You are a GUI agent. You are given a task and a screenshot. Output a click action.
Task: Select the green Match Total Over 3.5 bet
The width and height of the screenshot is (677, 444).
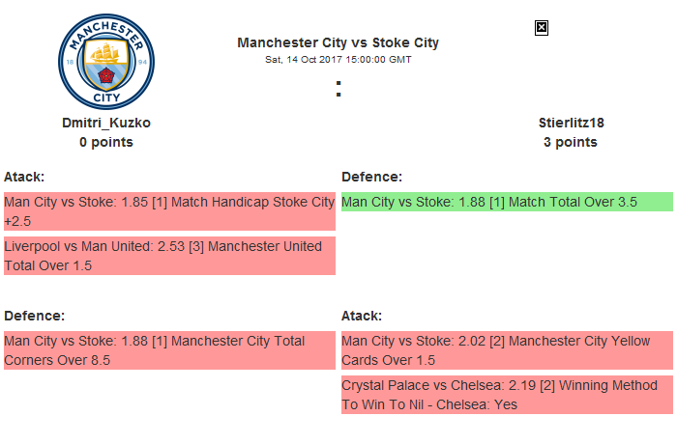tap(506, 202)
